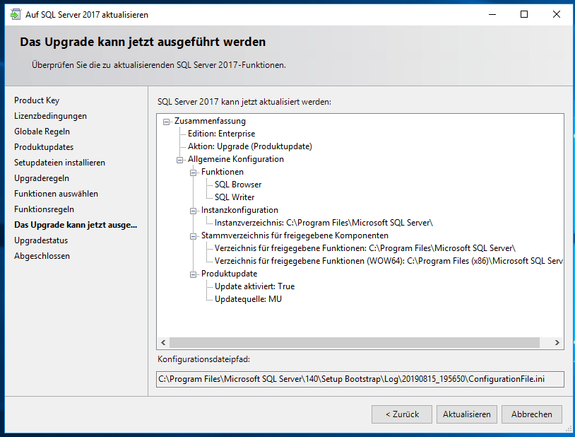The height and width of the screenshot is (437, 575).
Task: Select the Instanzverzeichnis tree row
Action: pyautogui.click(x=324, y=223)
